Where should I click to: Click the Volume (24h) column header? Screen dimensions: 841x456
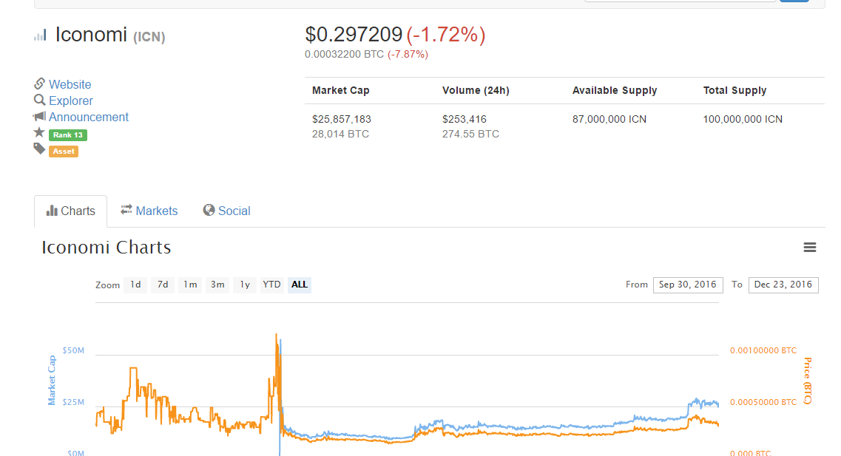pyautogui.click(x=476, y=91)
